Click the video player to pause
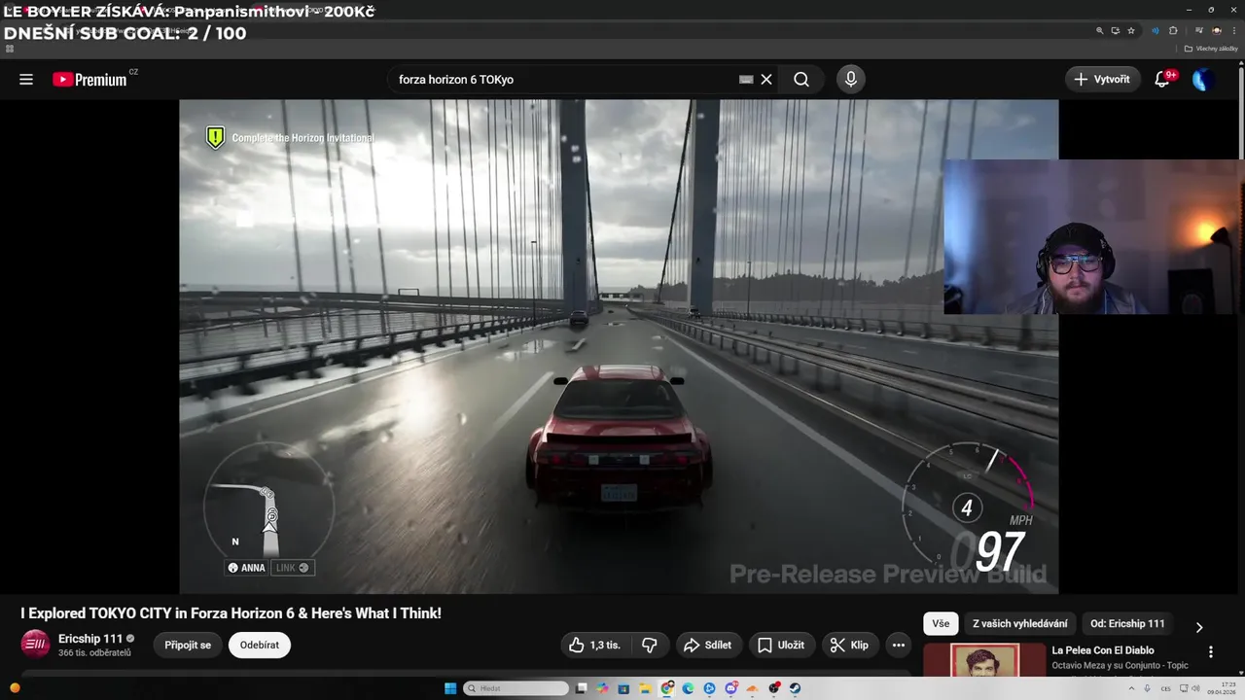 coord(619,346)
